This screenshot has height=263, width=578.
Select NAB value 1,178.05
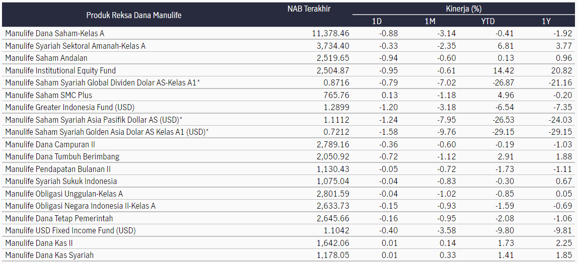point(333,255)
